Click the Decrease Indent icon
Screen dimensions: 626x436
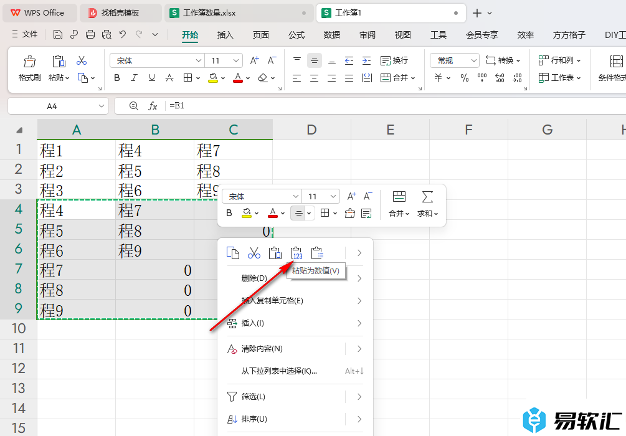pos(349,60)
